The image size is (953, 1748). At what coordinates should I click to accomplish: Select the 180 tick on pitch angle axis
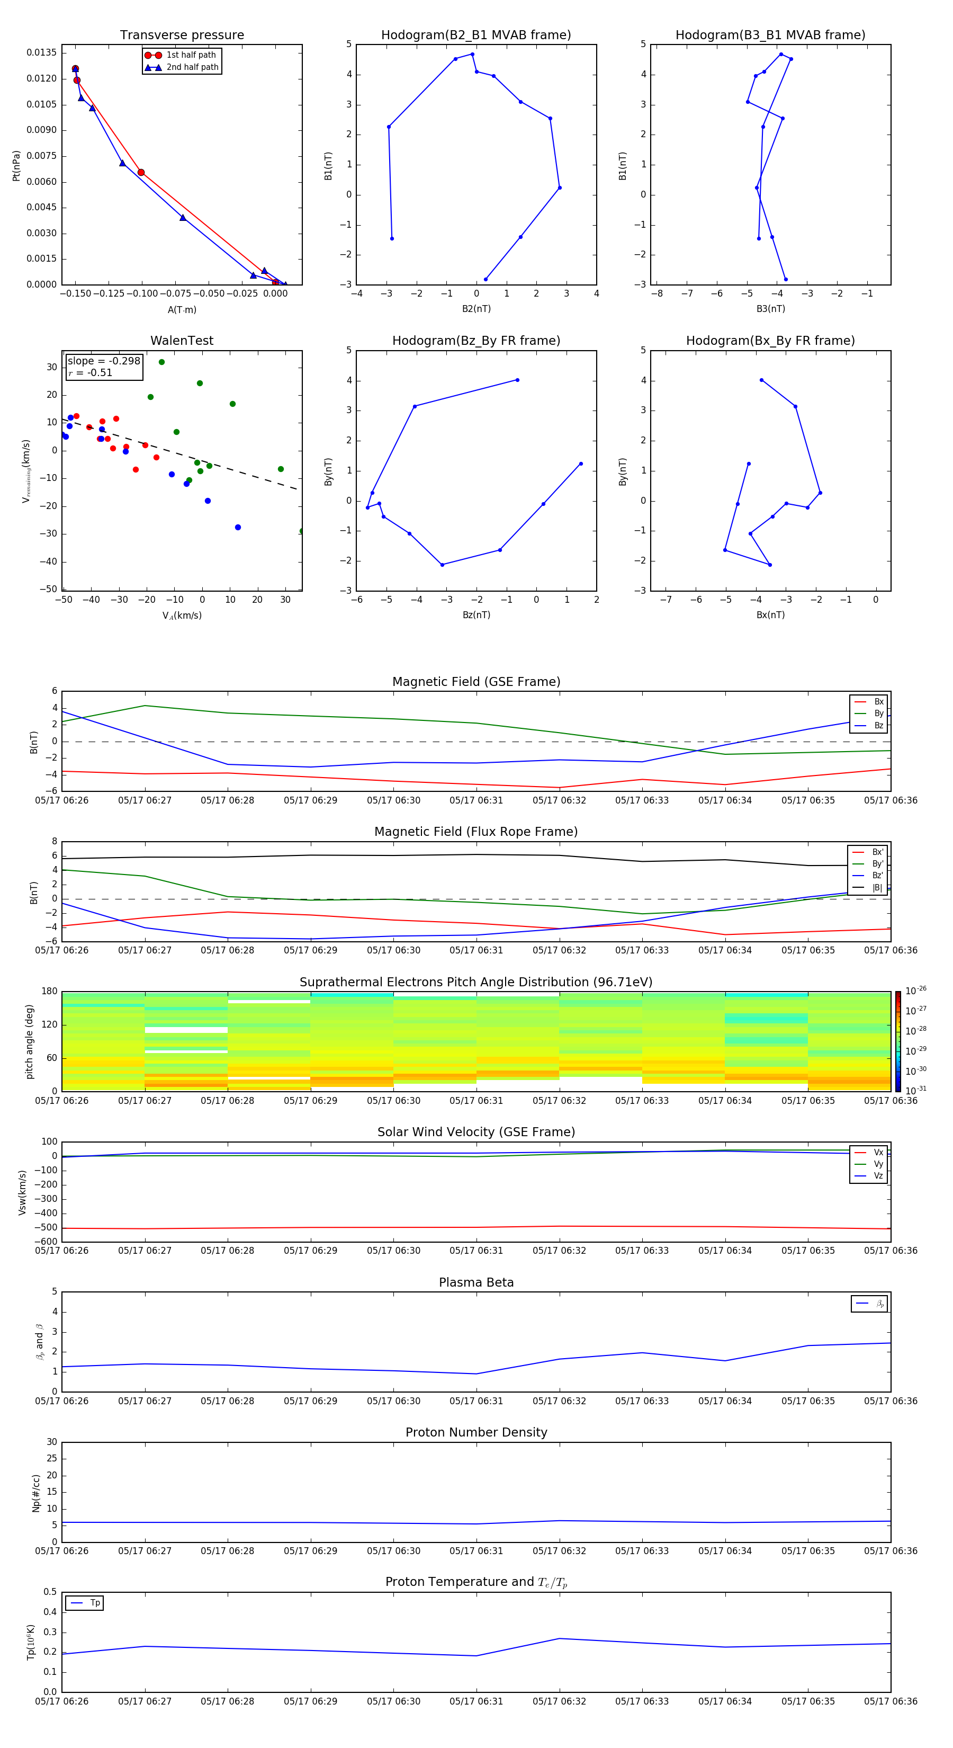pos(50,992)
